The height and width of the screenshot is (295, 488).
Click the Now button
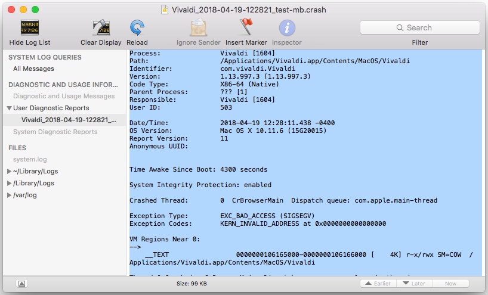(x=450, y=284)
